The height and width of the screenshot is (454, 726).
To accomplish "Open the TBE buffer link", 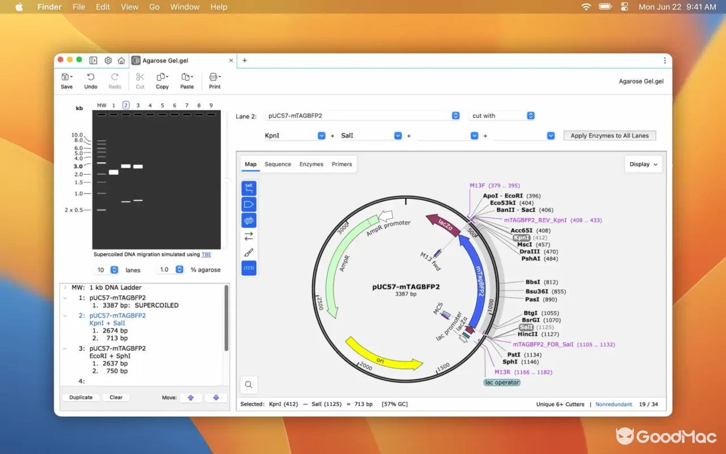I will (206, 255).
